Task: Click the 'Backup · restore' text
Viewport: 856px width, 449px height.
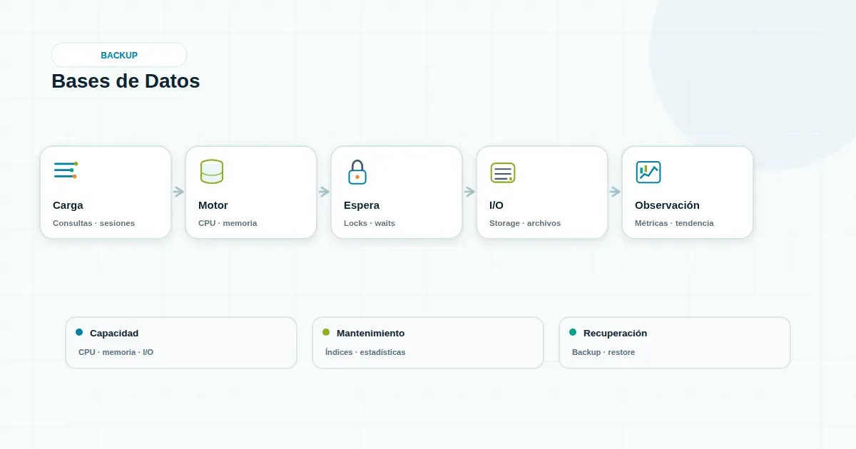Action: coord(603,352)
